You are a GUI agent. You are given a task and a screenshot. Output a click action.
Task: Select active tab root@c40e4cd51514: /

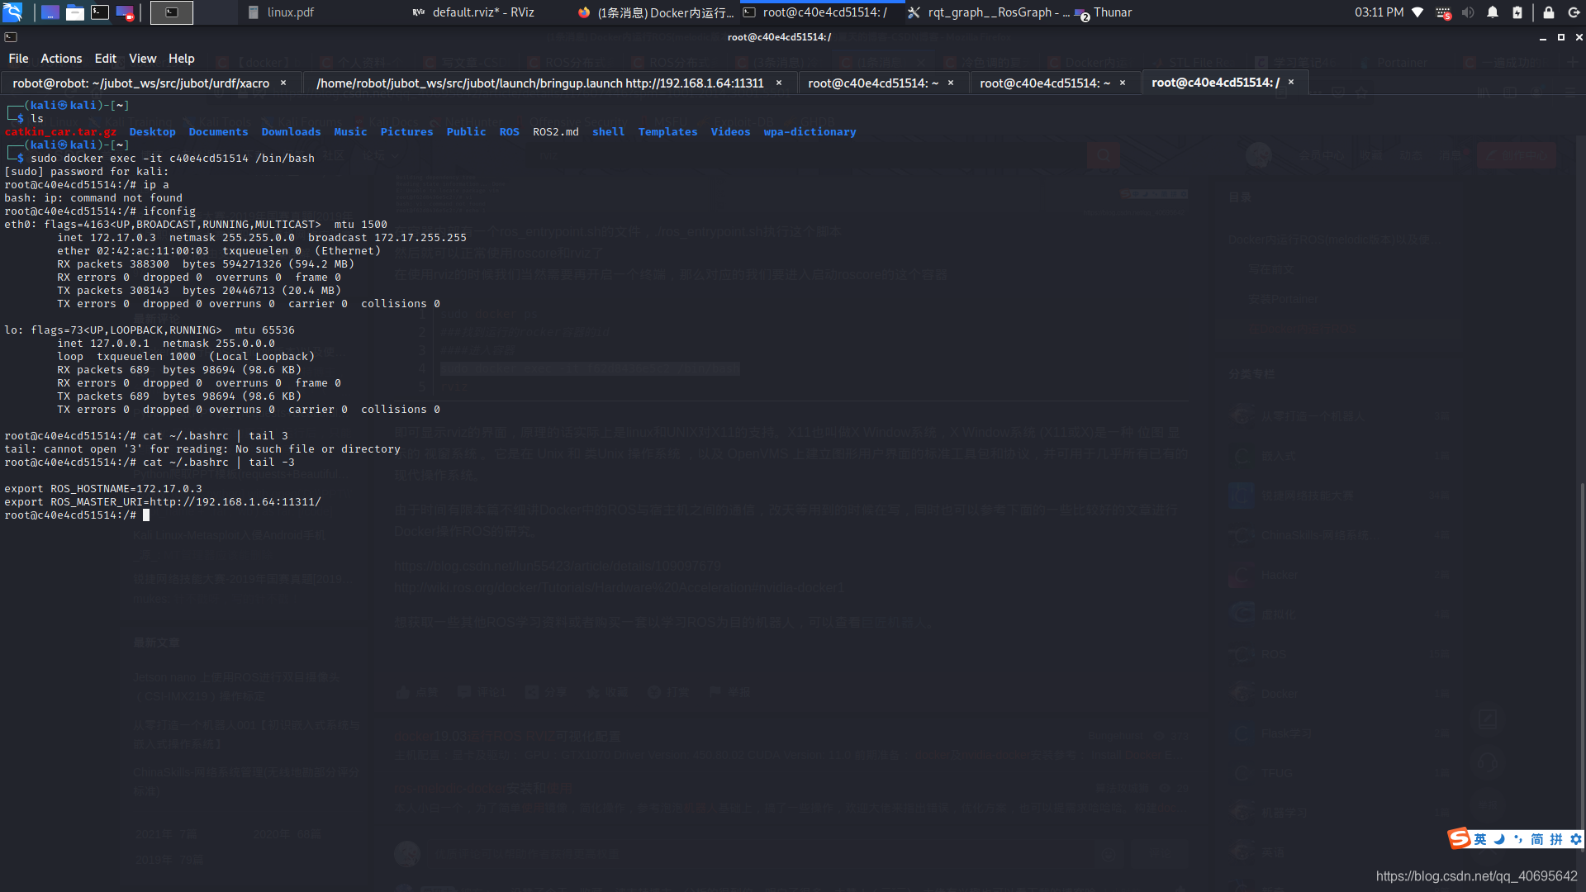tap(1225, 83)
